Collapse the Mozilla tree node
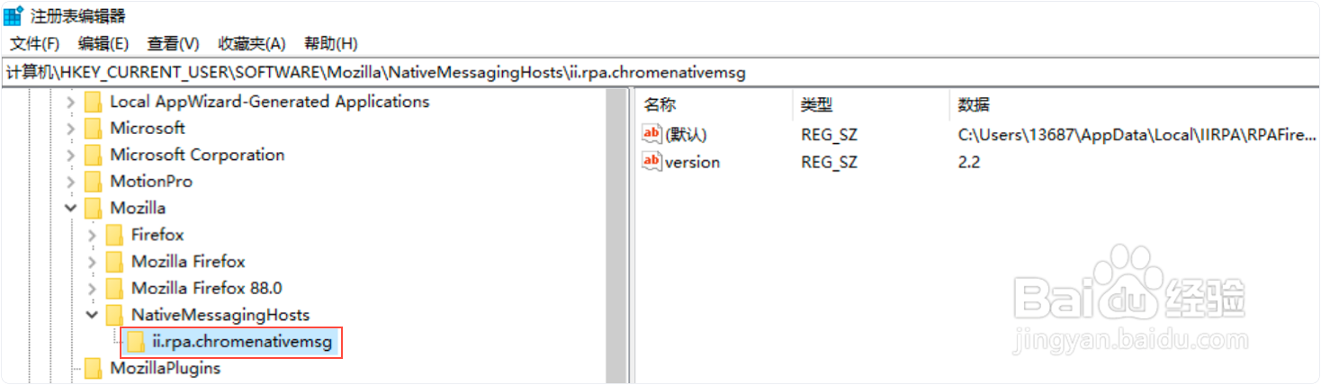The image size is (1321, 385). point(71,209)
